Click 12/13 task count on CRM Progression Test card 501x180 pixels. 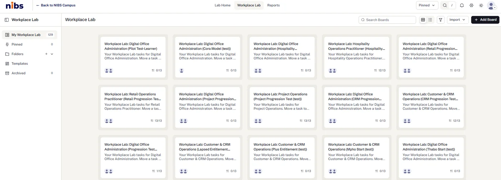[x=454, y=121]
